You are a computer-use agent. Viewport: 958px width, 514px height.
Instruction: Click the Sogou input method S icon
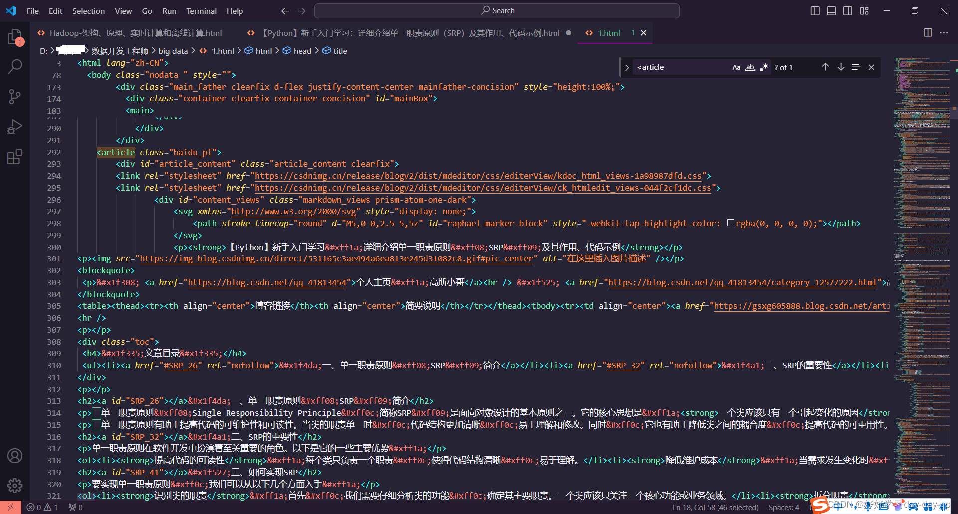tap(819, 506)
